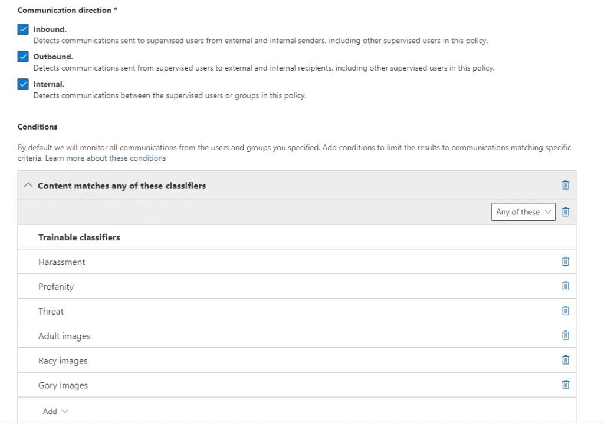Click the Communication direction heading
This screenshot has width=604, height=427.
(x=67, y=11)
